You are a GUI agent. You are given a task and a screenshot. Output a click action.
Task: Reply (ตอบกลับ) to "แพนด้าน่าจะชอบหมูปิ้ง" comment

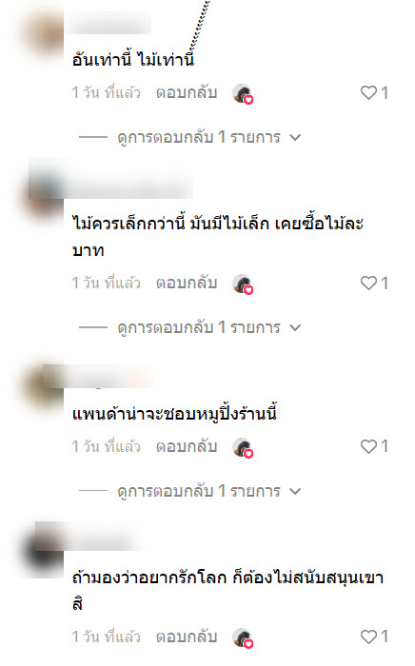187,446
